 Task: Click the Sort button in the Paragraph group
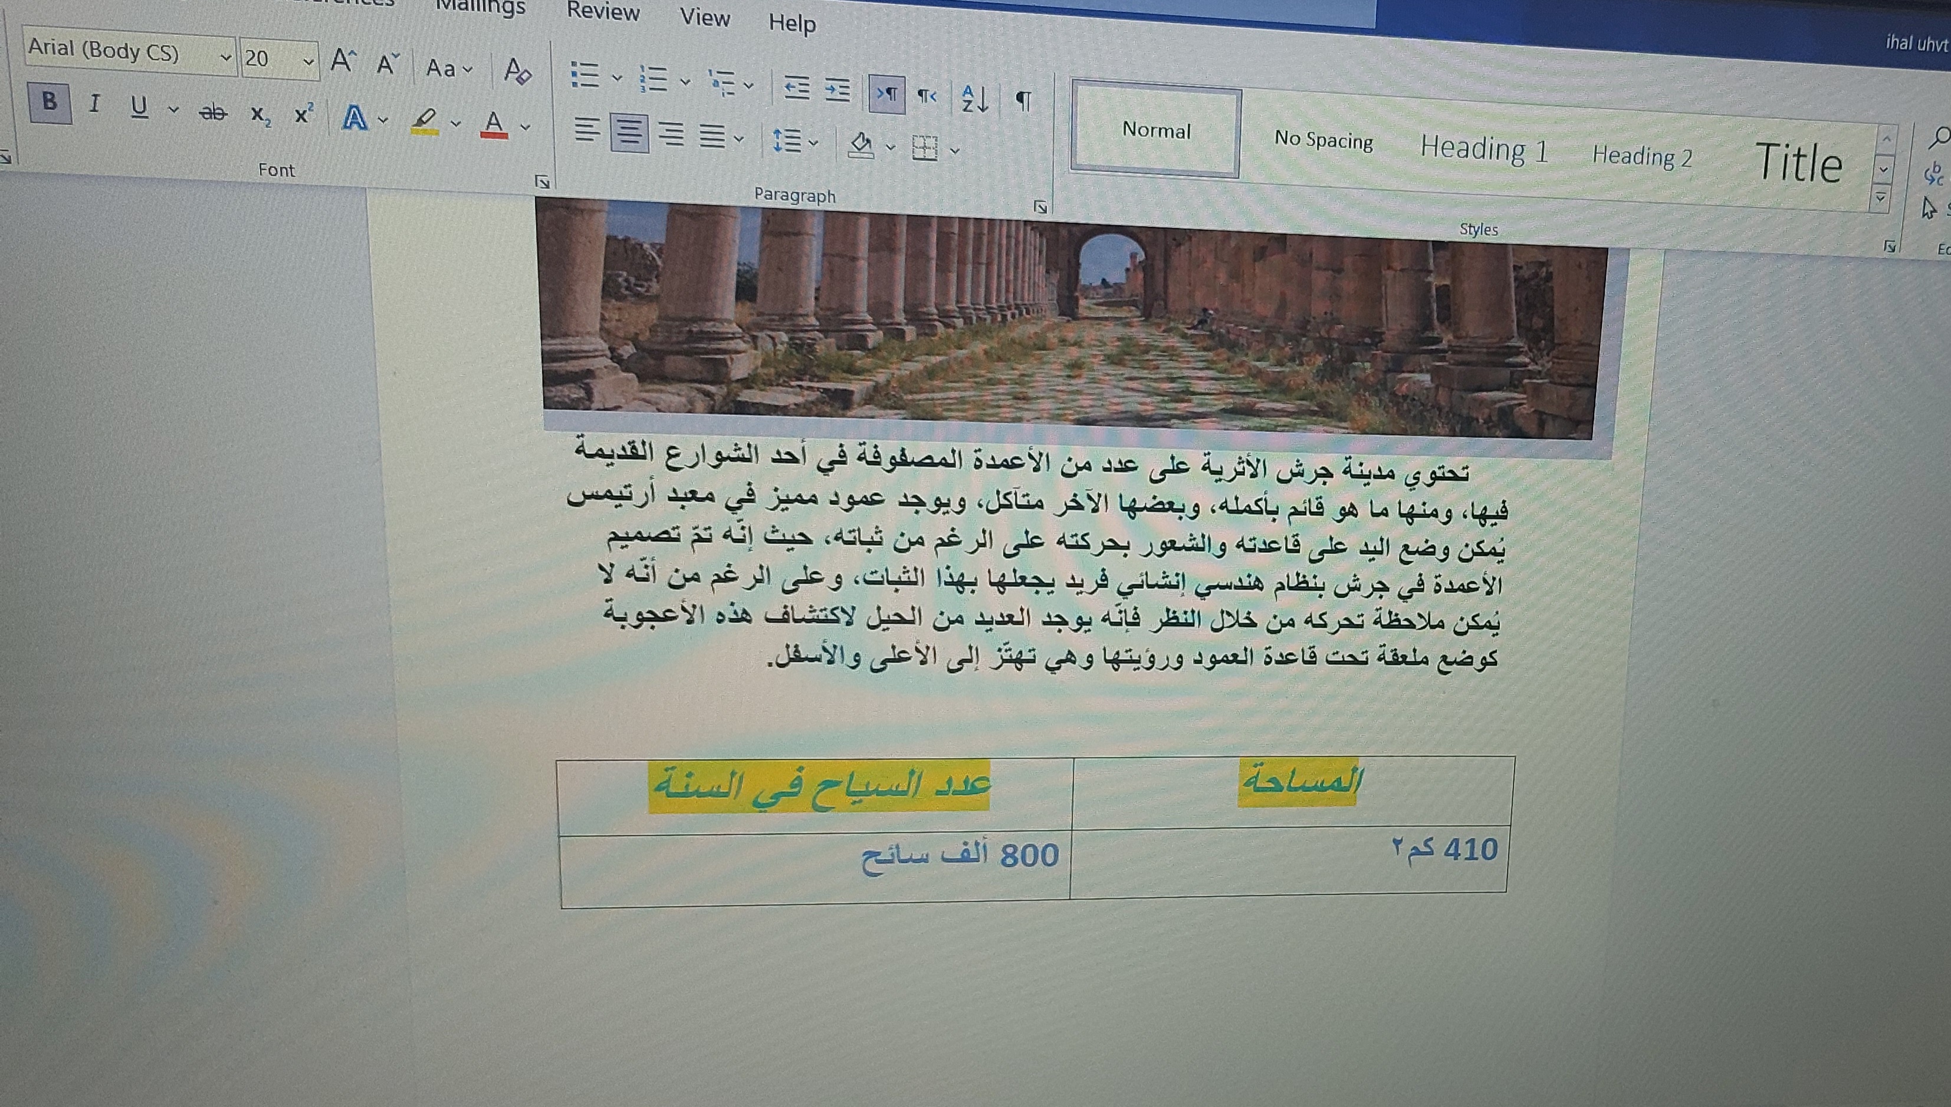coord(974,100)
